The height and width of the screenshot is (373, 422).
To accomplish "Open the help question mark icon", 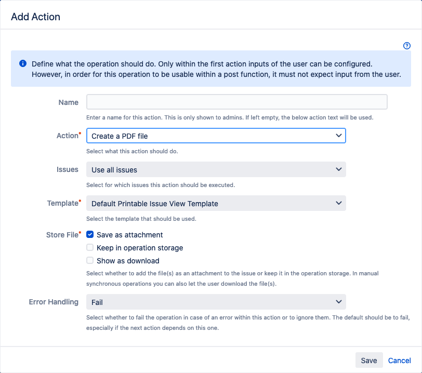I will point(407,46).
